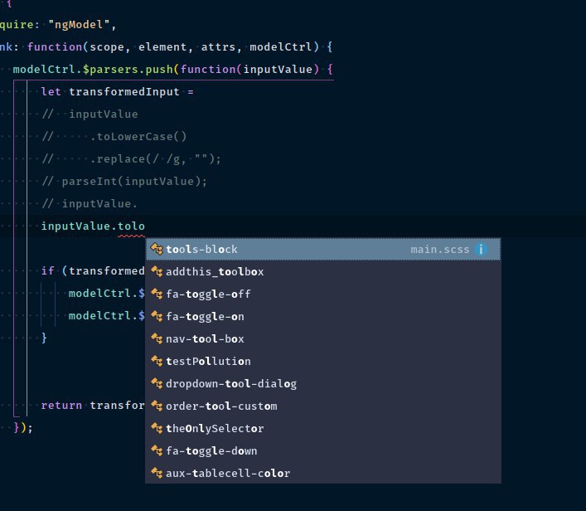Click the symbol icon beside theOnlySelector
The width and height of the screenshot is (586, 511).
(x=157, y=429)
